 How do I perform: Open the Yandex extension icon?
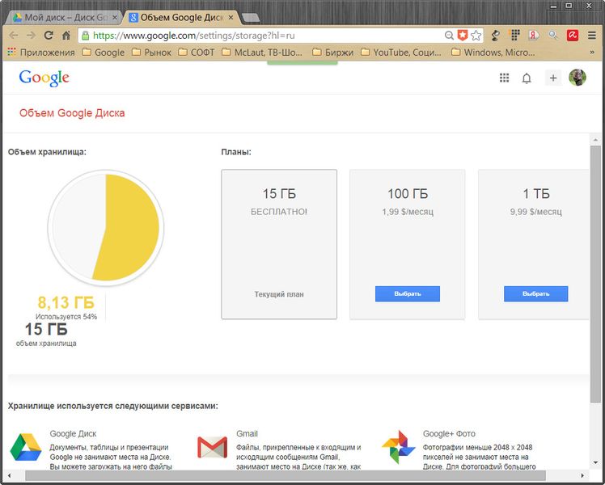coord(534,36)
